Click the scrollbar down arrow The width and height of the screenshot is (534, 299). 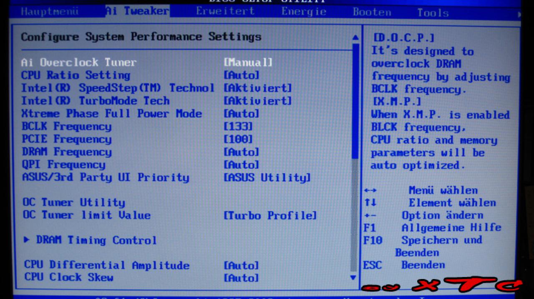point(353,277)
